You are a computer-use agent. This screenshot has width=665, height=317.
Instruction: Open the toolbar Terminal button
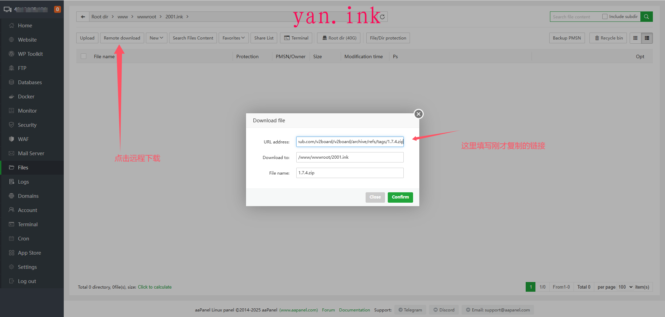pos(296,38)
